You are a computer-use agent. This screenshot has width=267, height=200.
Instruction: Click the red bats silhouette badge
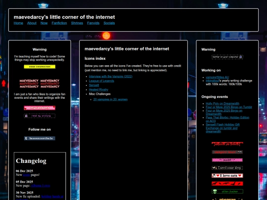[x=227, y=184]
